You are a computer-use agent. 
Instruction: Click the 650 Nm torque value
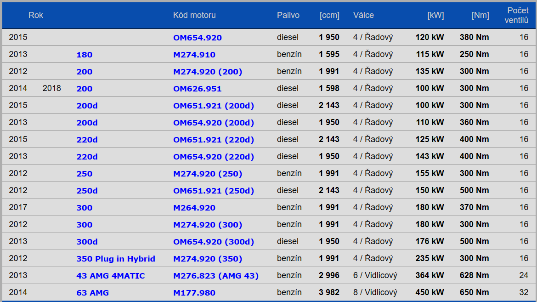[x=475, y=292]
